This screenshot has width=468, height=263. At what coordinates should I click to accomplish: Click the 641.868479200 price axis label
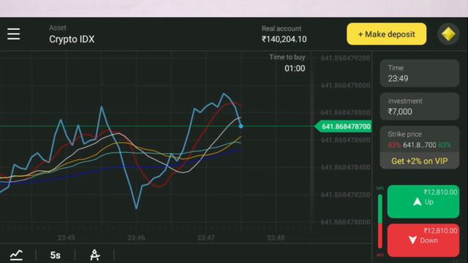[345, 58]
